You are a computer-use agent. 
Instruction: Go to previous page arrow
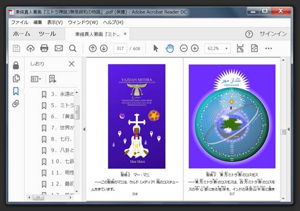click(92, 48)
